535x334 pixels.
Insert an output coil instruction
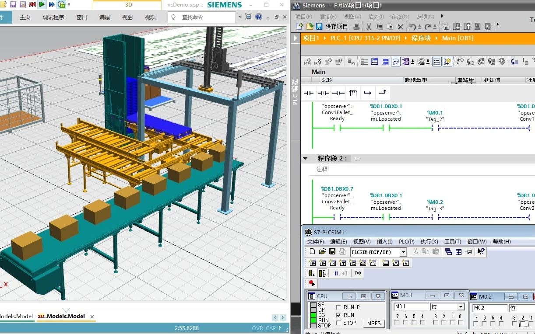coord(338,93)
